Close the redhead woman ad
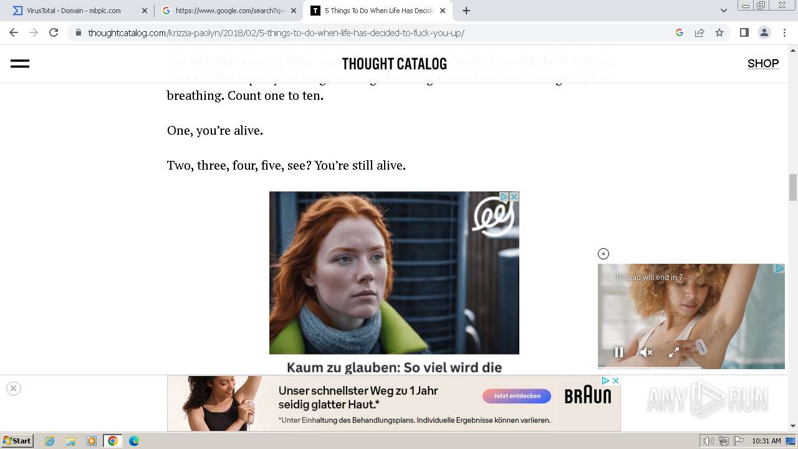The width and height of the screenshot is (798, 449). coord(514,196)
